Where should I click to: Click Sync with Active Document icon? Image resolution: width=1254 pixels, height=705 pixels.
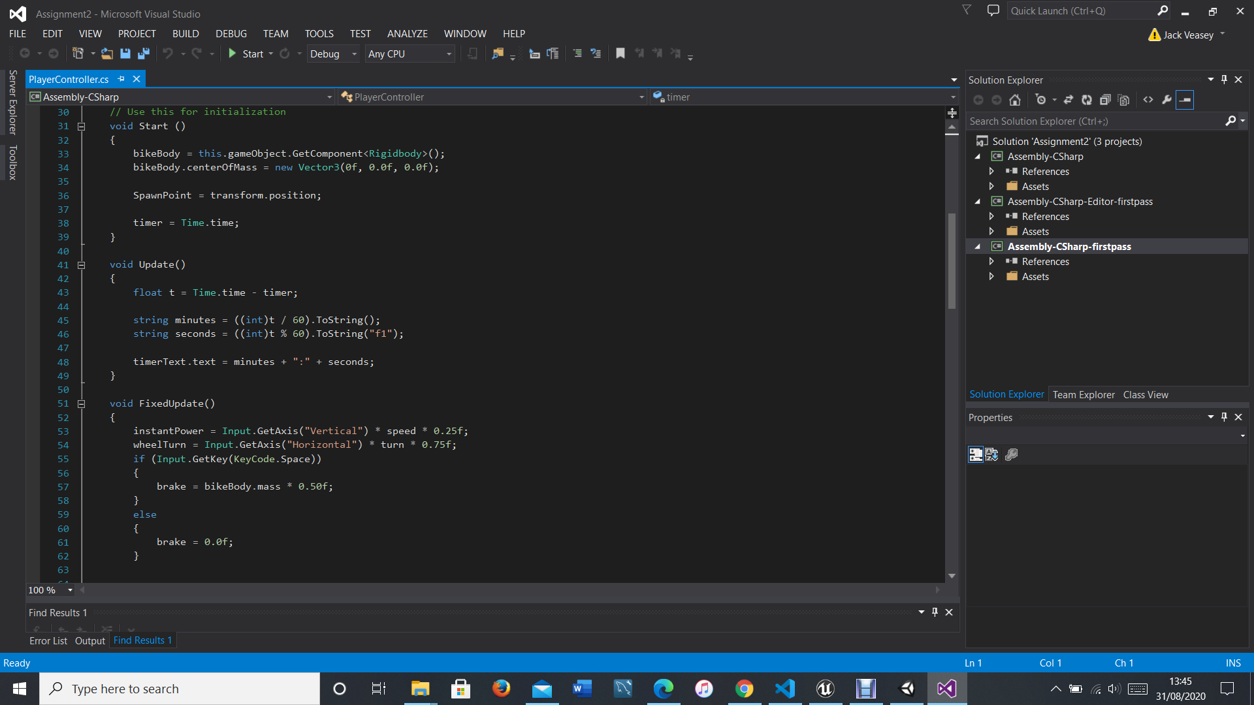(1069, 100)
